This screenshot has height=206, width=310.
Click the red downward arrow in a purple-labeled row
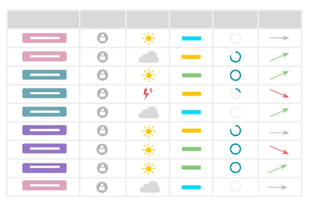pyautogui.click(x=279, y=150)
